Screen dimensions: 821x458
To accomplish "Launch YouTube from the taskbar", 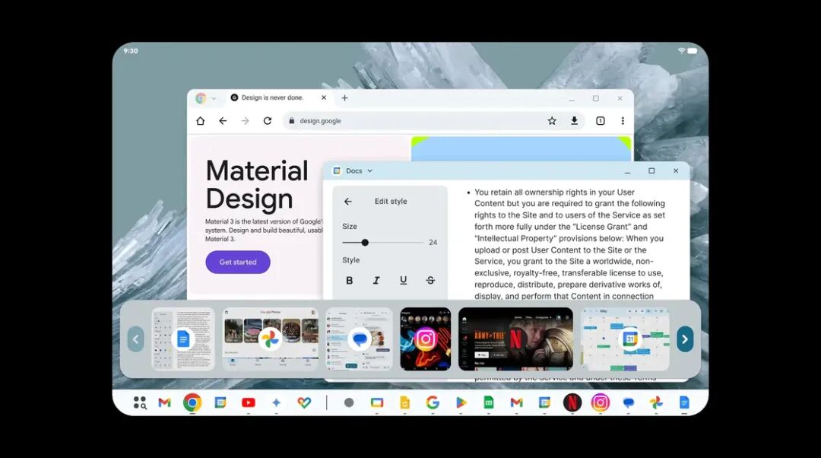I will (x=248, y=402).
